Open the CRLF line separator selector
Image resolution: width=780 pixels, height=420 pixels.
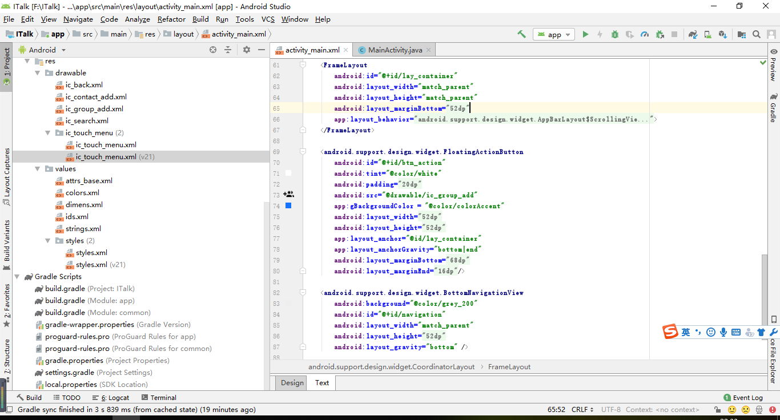[582, 410]
